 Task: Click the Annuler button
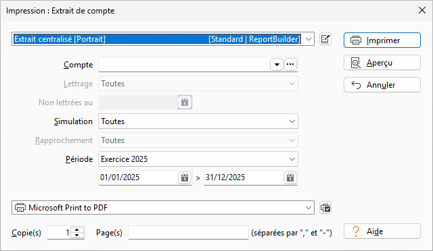coord(382,85)
